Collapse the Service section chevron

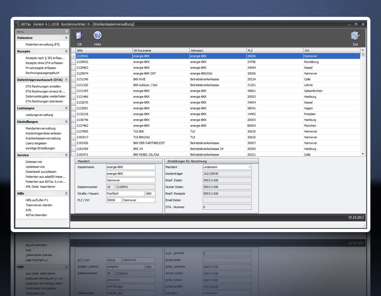click(66, 155)
